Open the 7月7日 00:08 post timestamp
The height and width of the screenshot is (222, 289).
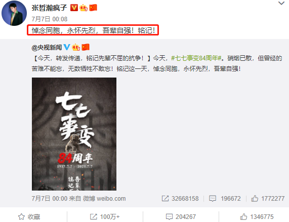tap(50, 19)
